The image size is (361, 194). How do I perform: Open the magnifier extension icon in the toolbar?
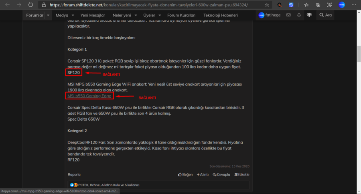(x=279, y=5)
